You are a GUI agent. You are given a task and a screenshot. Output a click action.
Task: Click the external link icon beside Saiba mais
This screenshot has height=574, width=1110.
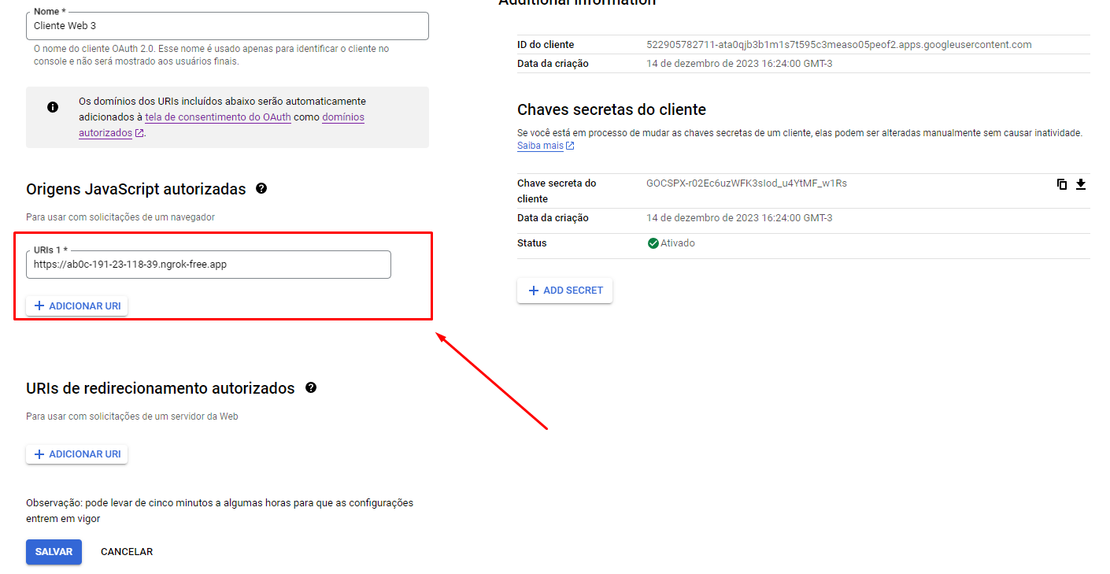tap(569, 145)
